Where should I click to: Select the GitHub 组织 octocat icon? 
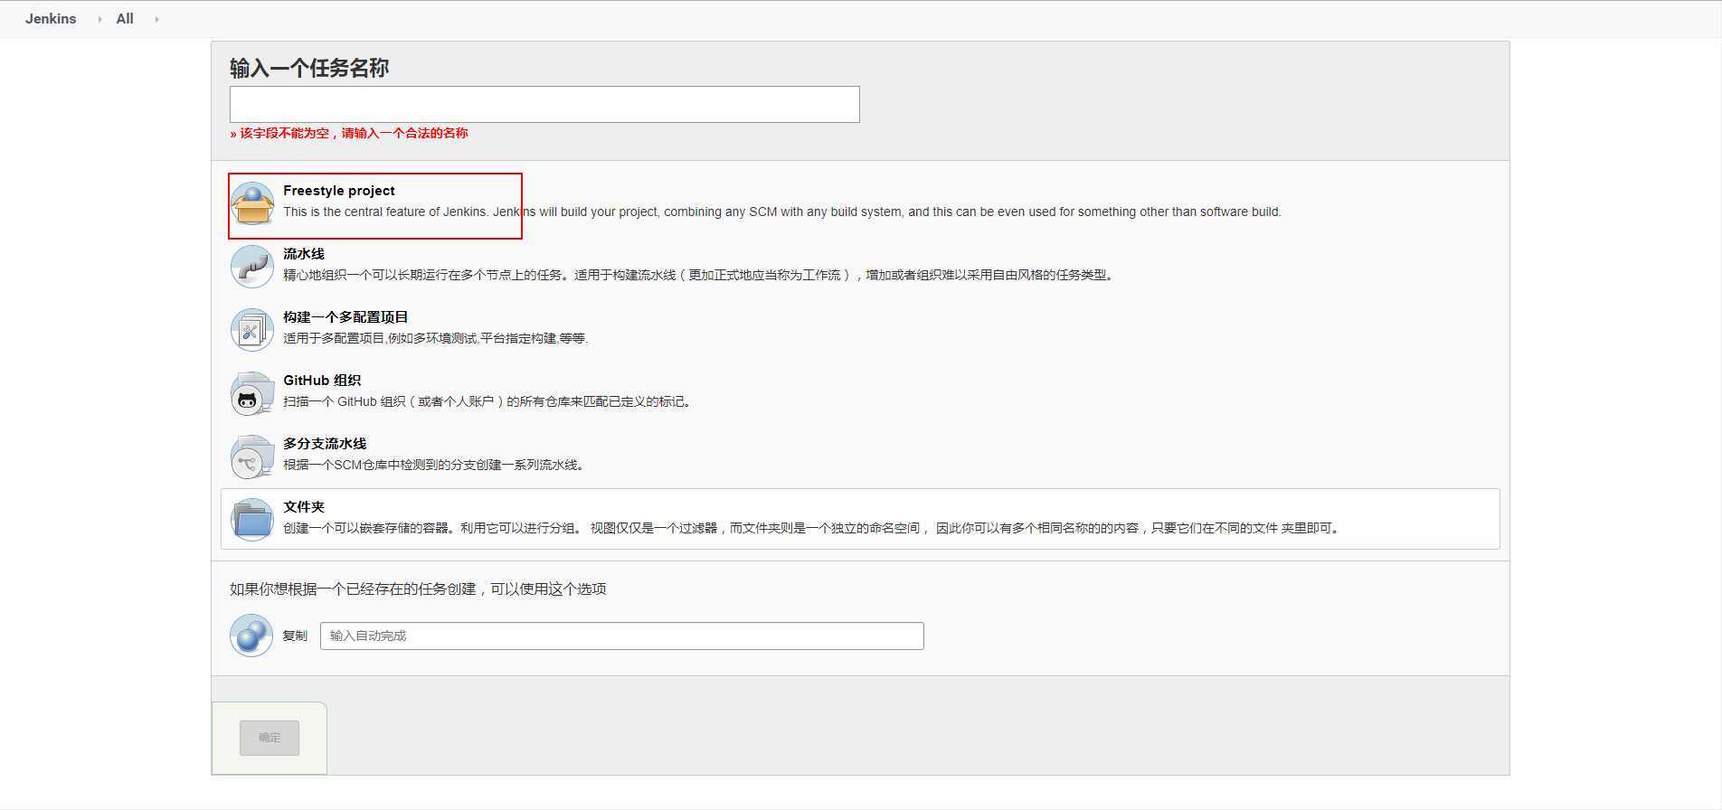[x=252, y=393]
